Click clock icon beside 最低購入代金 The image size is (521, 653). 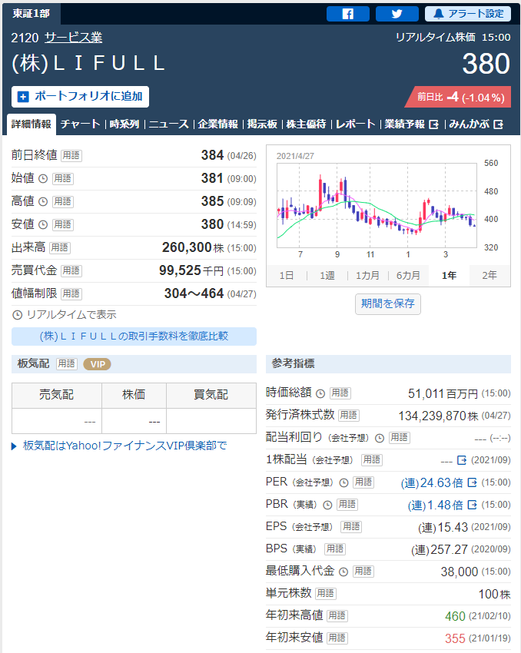tap(343, 572)
